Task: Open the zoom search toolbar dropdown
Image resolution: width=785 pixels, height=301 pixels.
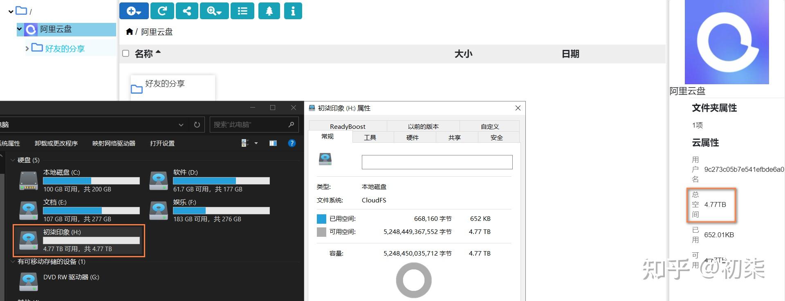Action: [214, 11]
